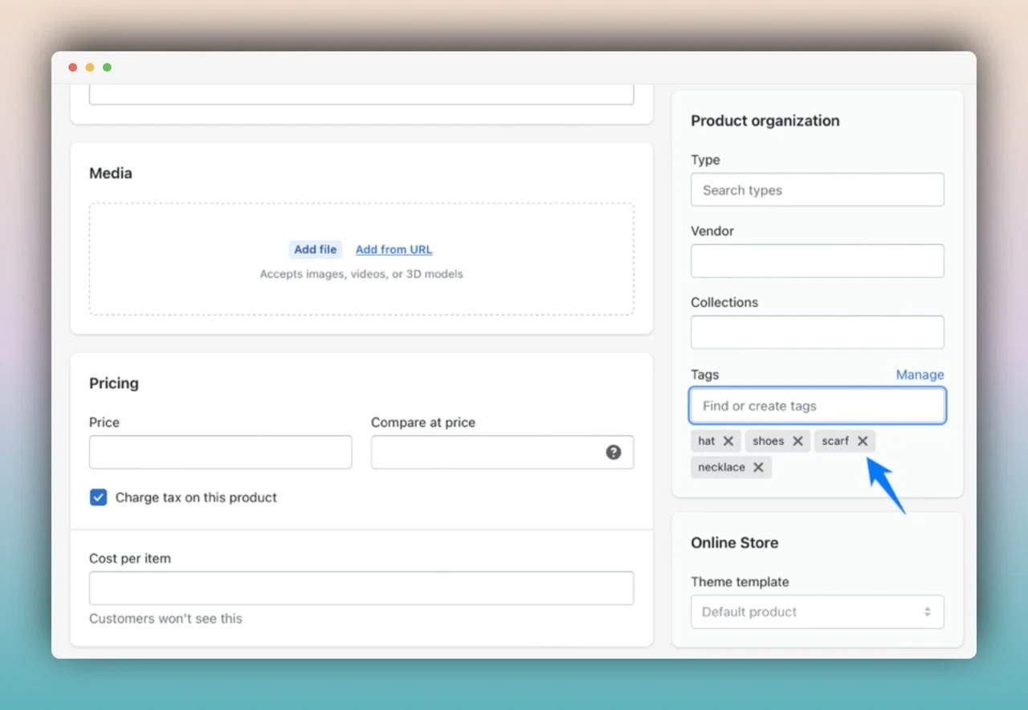The width and height of the screenshot is (1028, 710).
Task: Click the Price input field
Action: 220,452
